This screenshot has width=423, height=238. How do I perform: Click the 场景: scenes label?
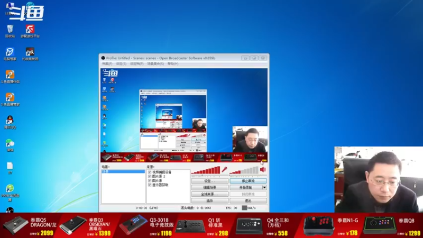click(x=106, y=167)
